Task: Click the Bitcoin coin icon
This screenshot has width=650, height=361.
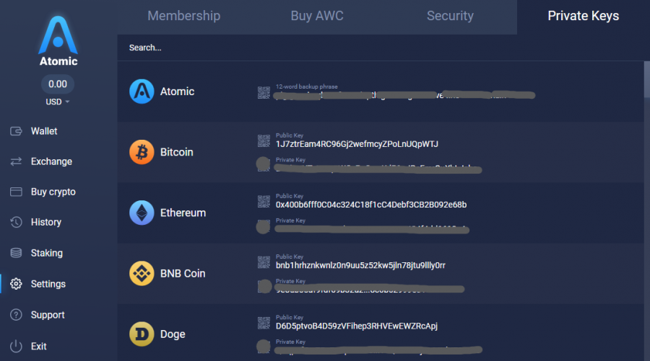Action: (x=142, y=152)
